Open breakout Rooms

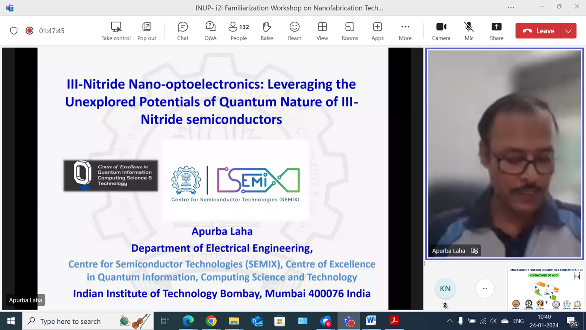350,31
